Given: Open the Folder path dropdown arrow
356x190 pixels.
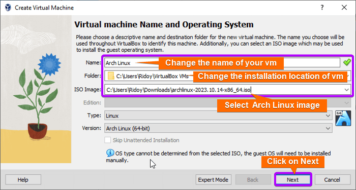Looking at the screenshot, I should coord(349,76).
